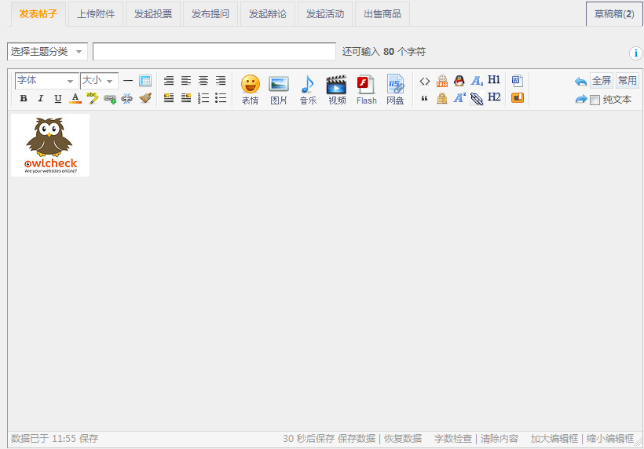
Task: Open the 上传附件 tab
Action: point(96,14)
